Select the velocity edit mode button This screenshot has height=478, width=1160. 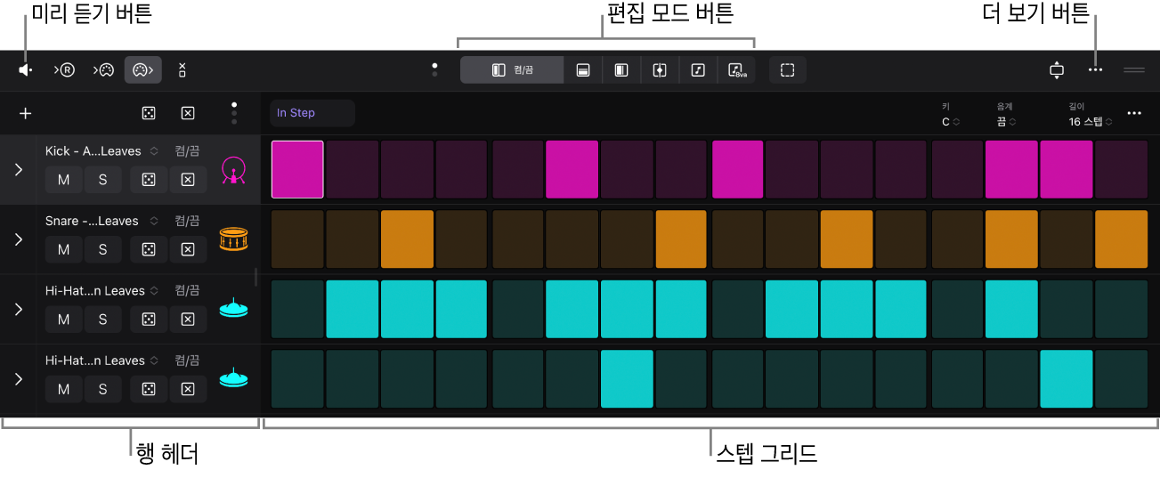click(x=583, y=69)
